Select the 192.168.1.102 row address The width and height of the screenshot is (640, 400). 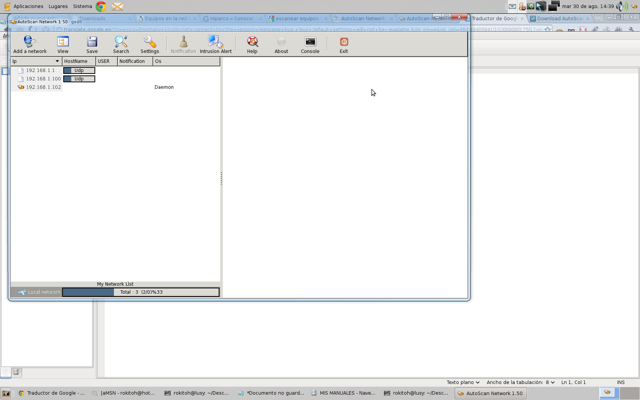point(43,87)
